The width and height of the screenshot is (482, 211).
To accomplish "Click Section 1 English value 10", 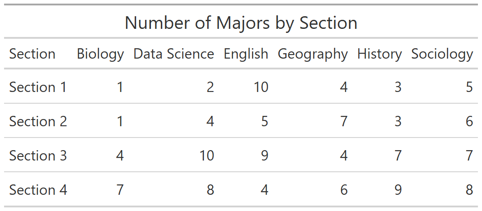I will point(261,87).
